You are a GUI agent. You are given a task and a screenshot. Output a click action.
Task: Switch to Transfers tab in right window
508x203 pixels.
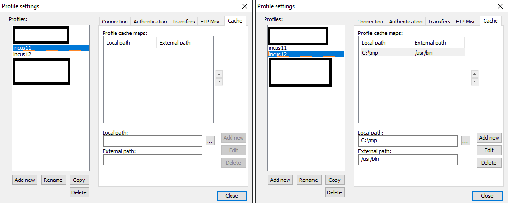coord(439,22)
